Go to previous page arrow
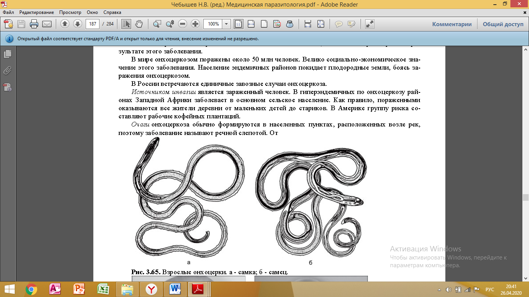The width and height of the screenshot is (529, 297). [65, 24]
